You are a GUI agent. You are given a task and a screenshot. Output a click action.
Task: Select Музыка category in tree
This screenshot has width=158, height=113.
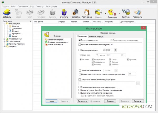click(15, 31)
